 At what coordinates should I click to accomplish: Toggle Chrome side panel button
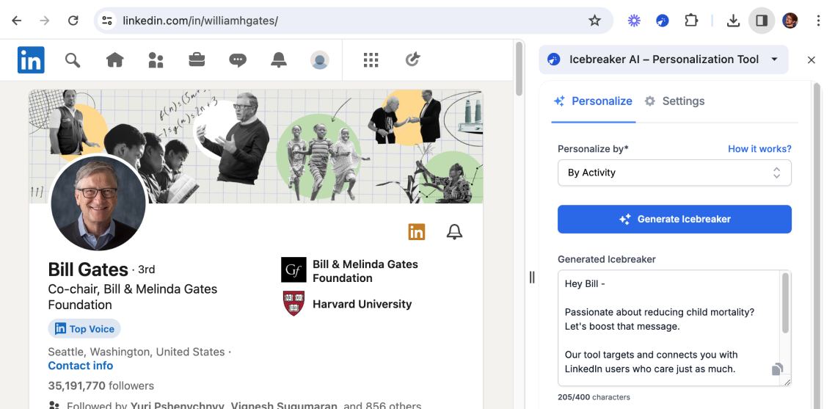(762, 21)
